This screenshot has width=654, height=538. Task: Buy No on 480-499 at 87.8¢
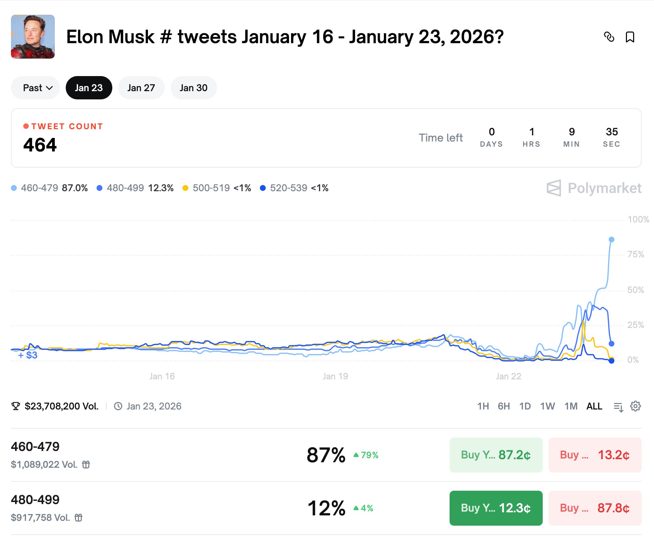coord(595,508)
